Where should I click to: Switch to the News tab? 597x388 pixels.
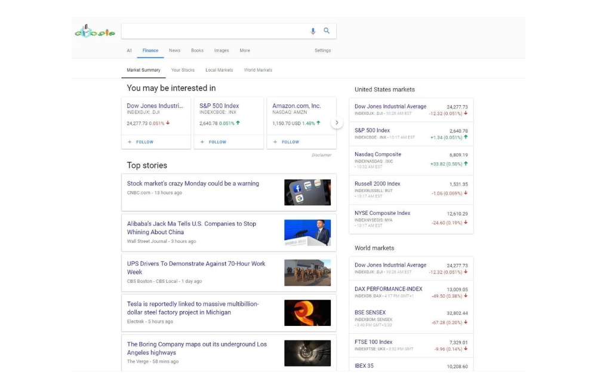[174, 51]
